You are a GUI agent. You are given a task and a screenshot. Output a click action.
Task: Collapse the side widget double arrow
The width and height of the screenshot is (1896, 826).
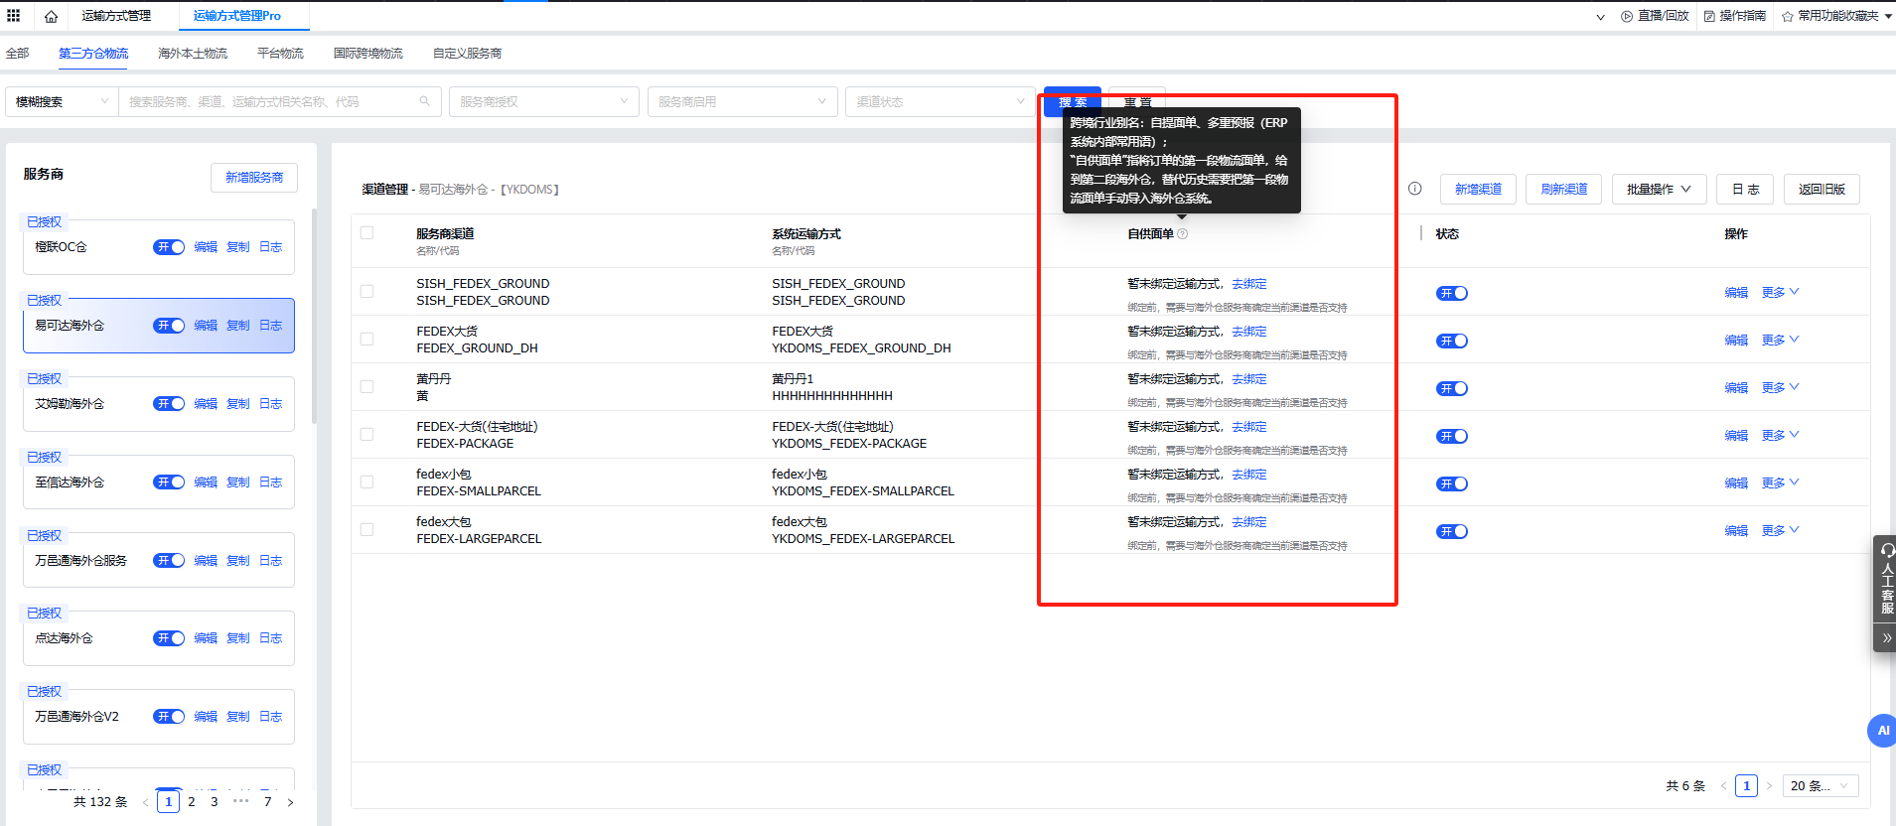(x=1885, y=637)
